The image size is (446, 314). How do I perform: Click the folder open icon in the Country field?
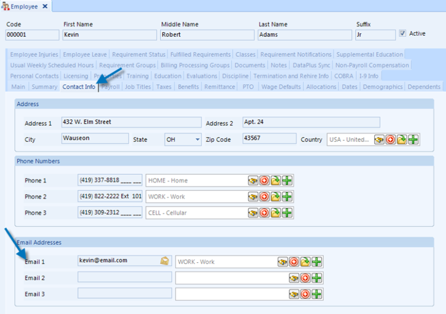(x=402, y=140)
